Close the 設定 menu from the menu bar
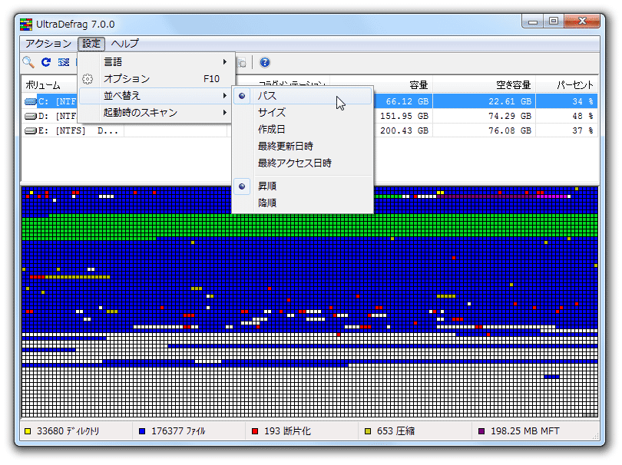The width and height of the screenshot is (622, 465). [x=91, y=43]
